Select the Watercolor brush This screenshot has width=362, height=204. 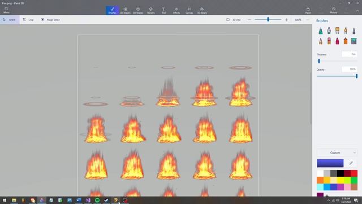coord(346,31)
